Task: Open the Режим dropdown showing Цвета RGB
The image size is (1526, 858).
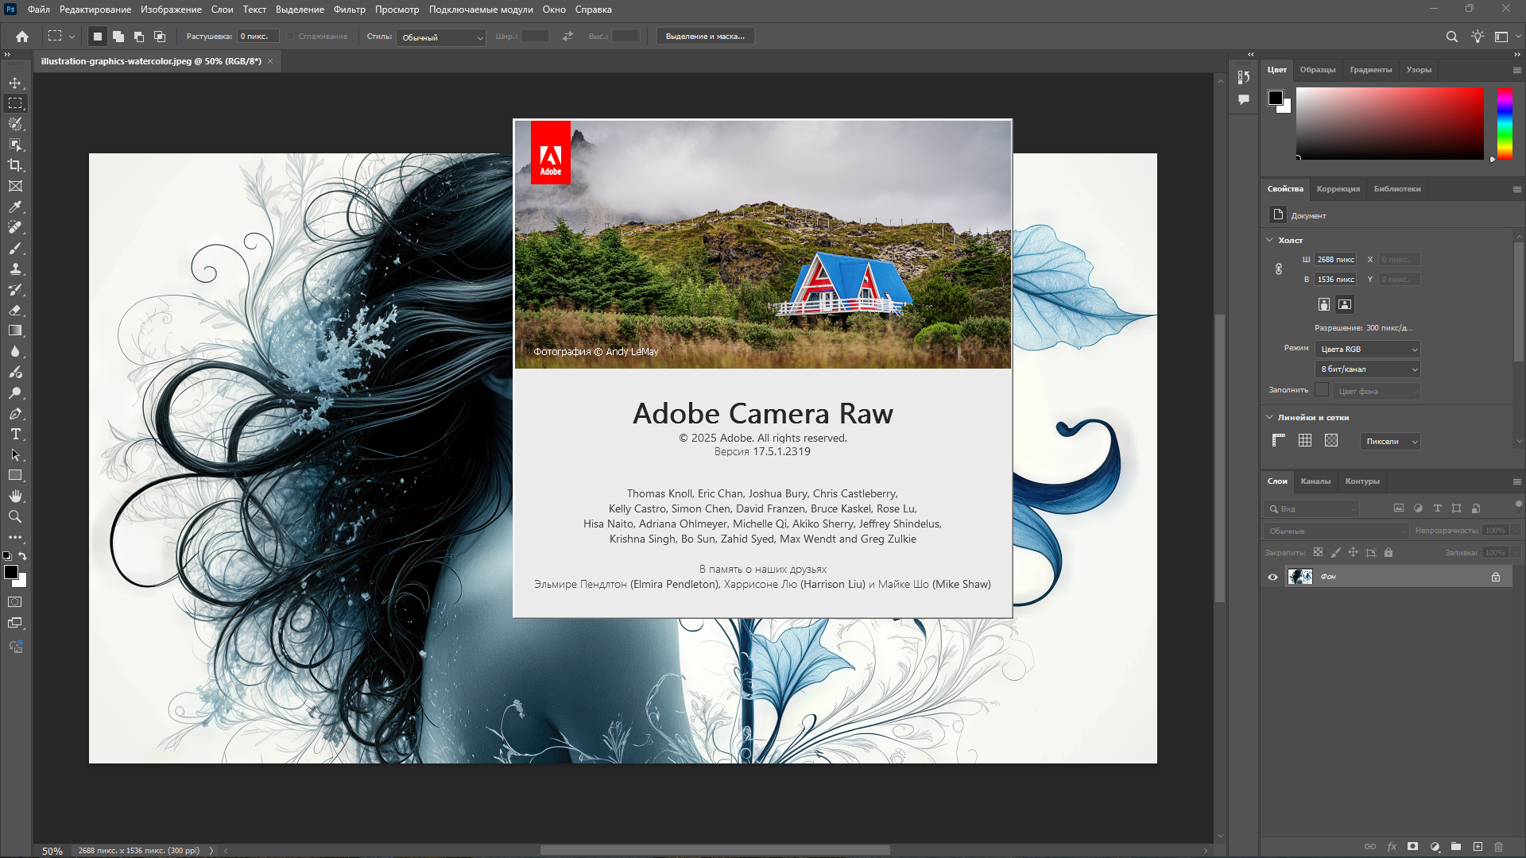Action: (x=1368, y=350)
